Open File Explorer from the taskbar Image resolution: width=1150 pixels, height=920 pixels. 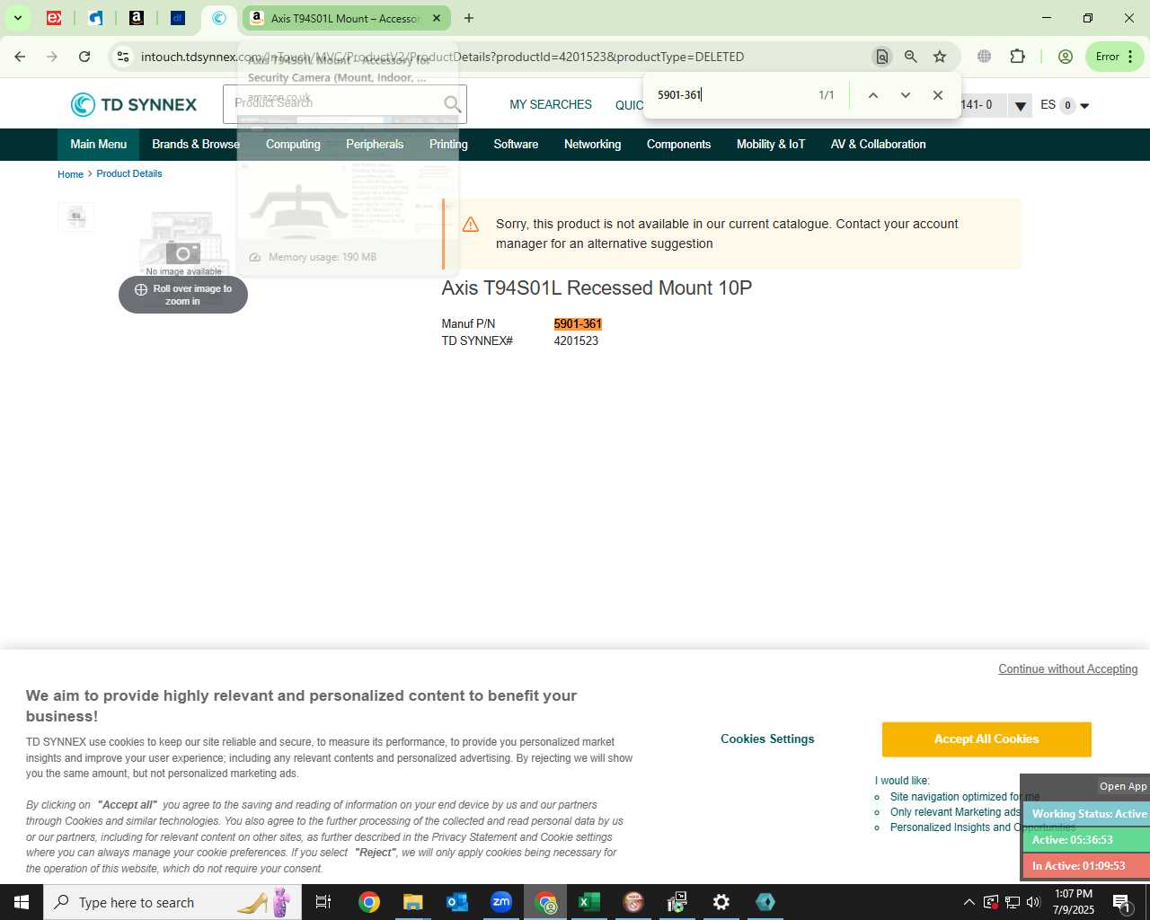click(412, 902)
